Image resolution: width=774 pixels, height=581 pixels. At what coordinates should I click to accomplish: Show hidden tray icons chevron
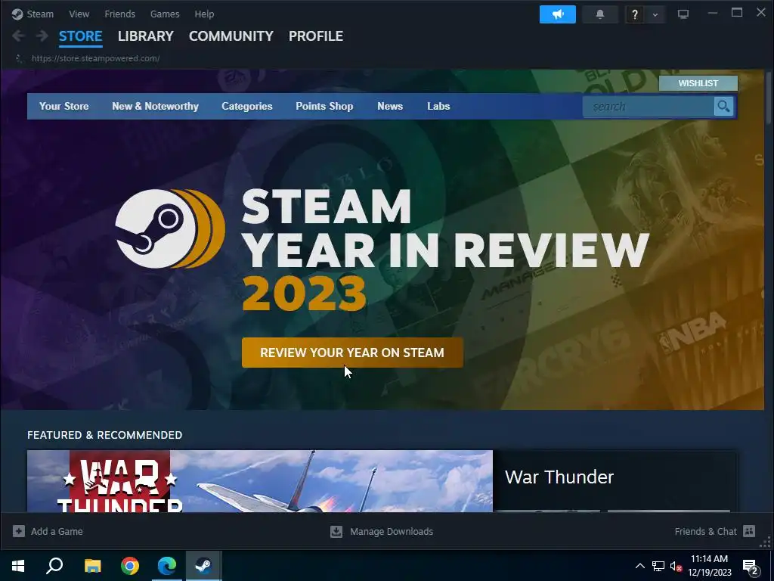639,566
